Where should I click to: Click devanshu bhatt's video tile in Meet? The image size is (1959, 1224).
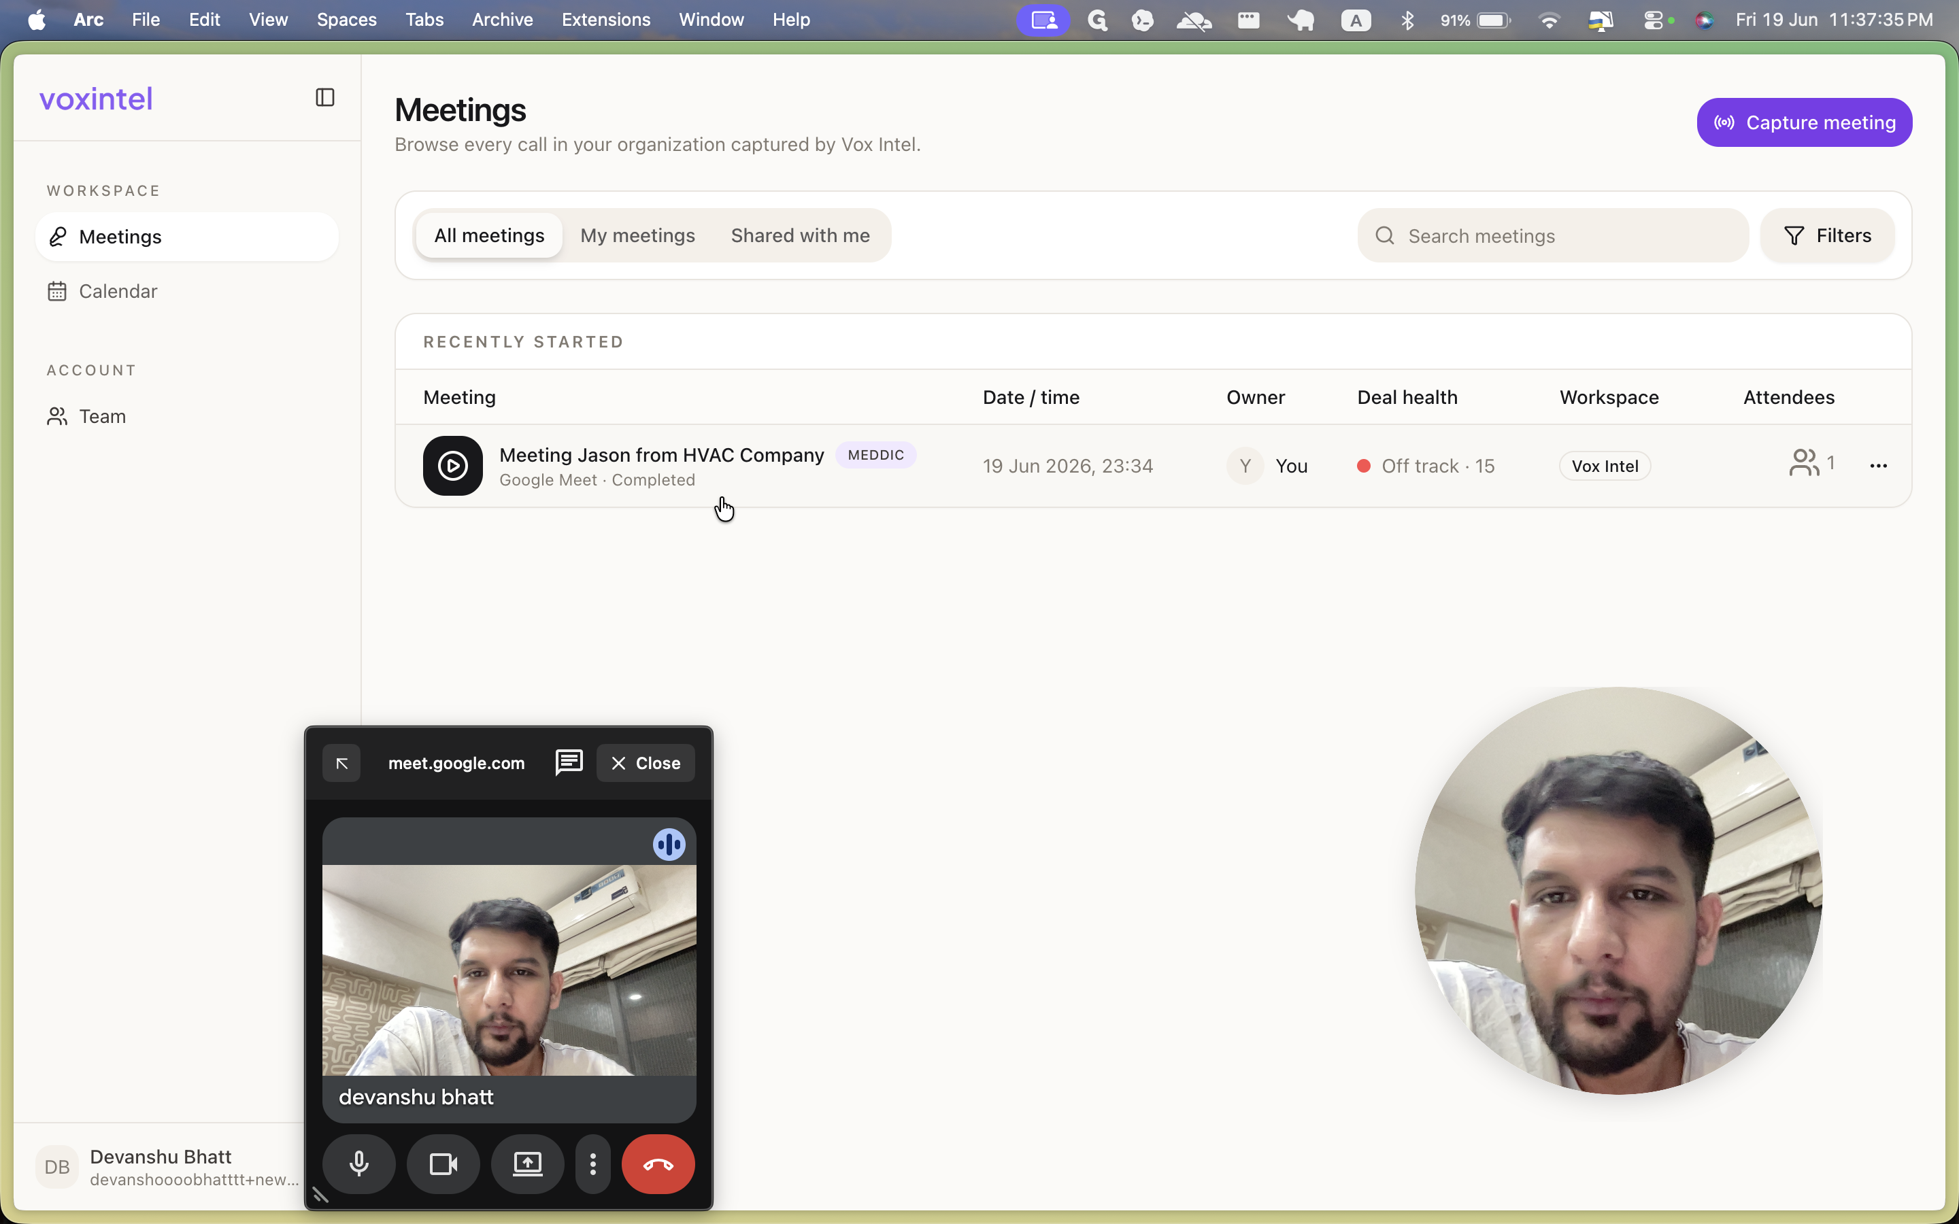508,970
